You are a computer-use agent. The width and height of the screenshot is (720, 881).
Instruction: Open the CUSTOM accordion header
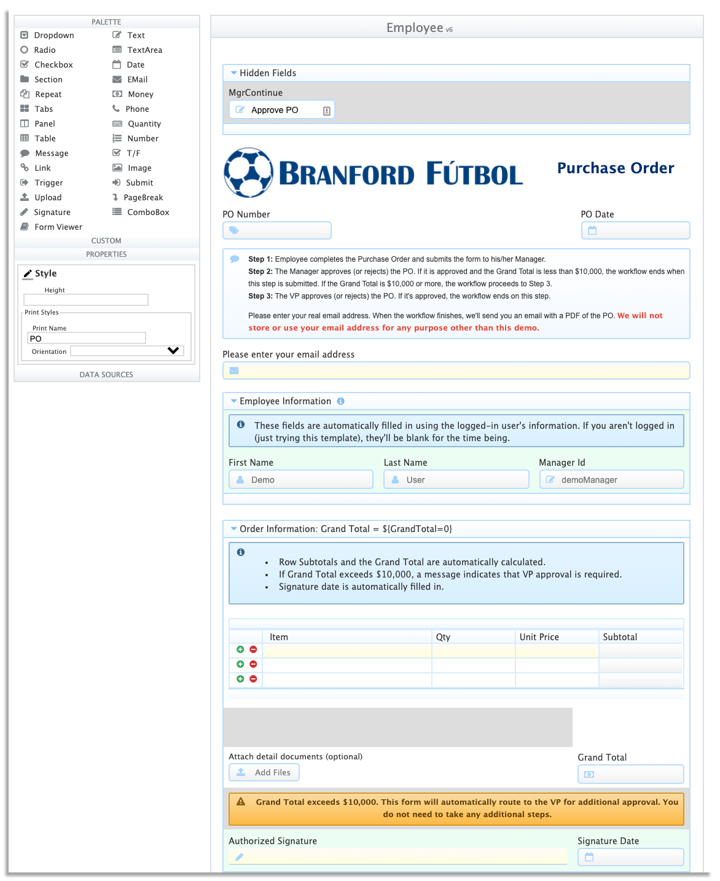pyautogui.click(x=107, y=241)
